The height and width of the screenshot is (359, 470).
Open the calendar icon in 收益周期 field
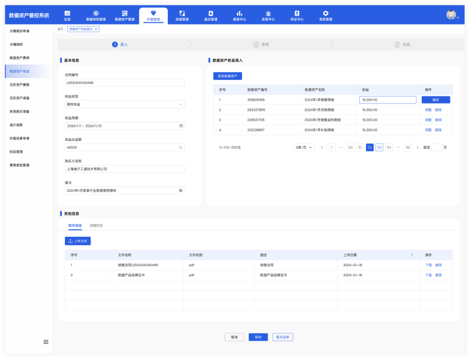point(181,126)
